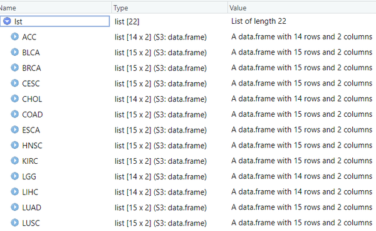Screen dimensions: 376x231
Task: Select the KIRC row label
Action: (x=30, y=161)
